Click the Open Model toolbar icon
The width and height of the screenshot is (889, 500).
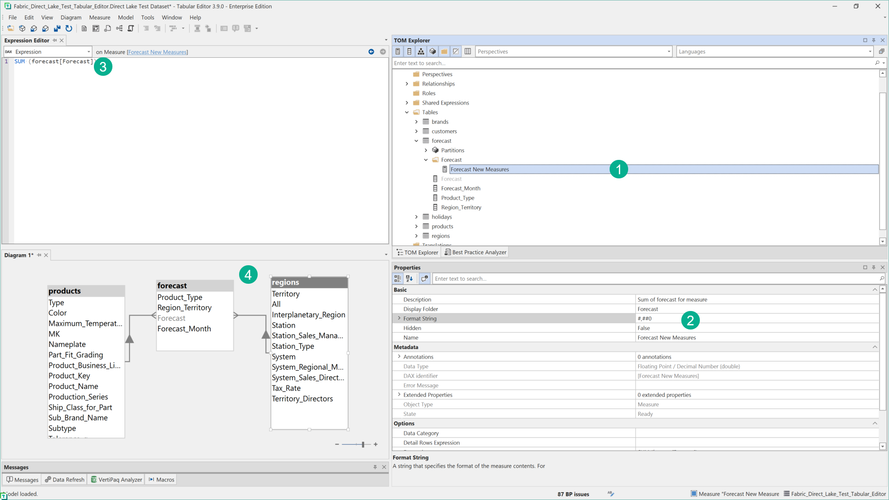10,28
